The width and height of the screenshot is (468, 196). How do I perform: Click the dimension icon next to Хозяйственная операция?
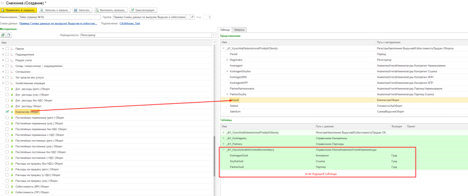pyautogui.click(x=12, y=83)
